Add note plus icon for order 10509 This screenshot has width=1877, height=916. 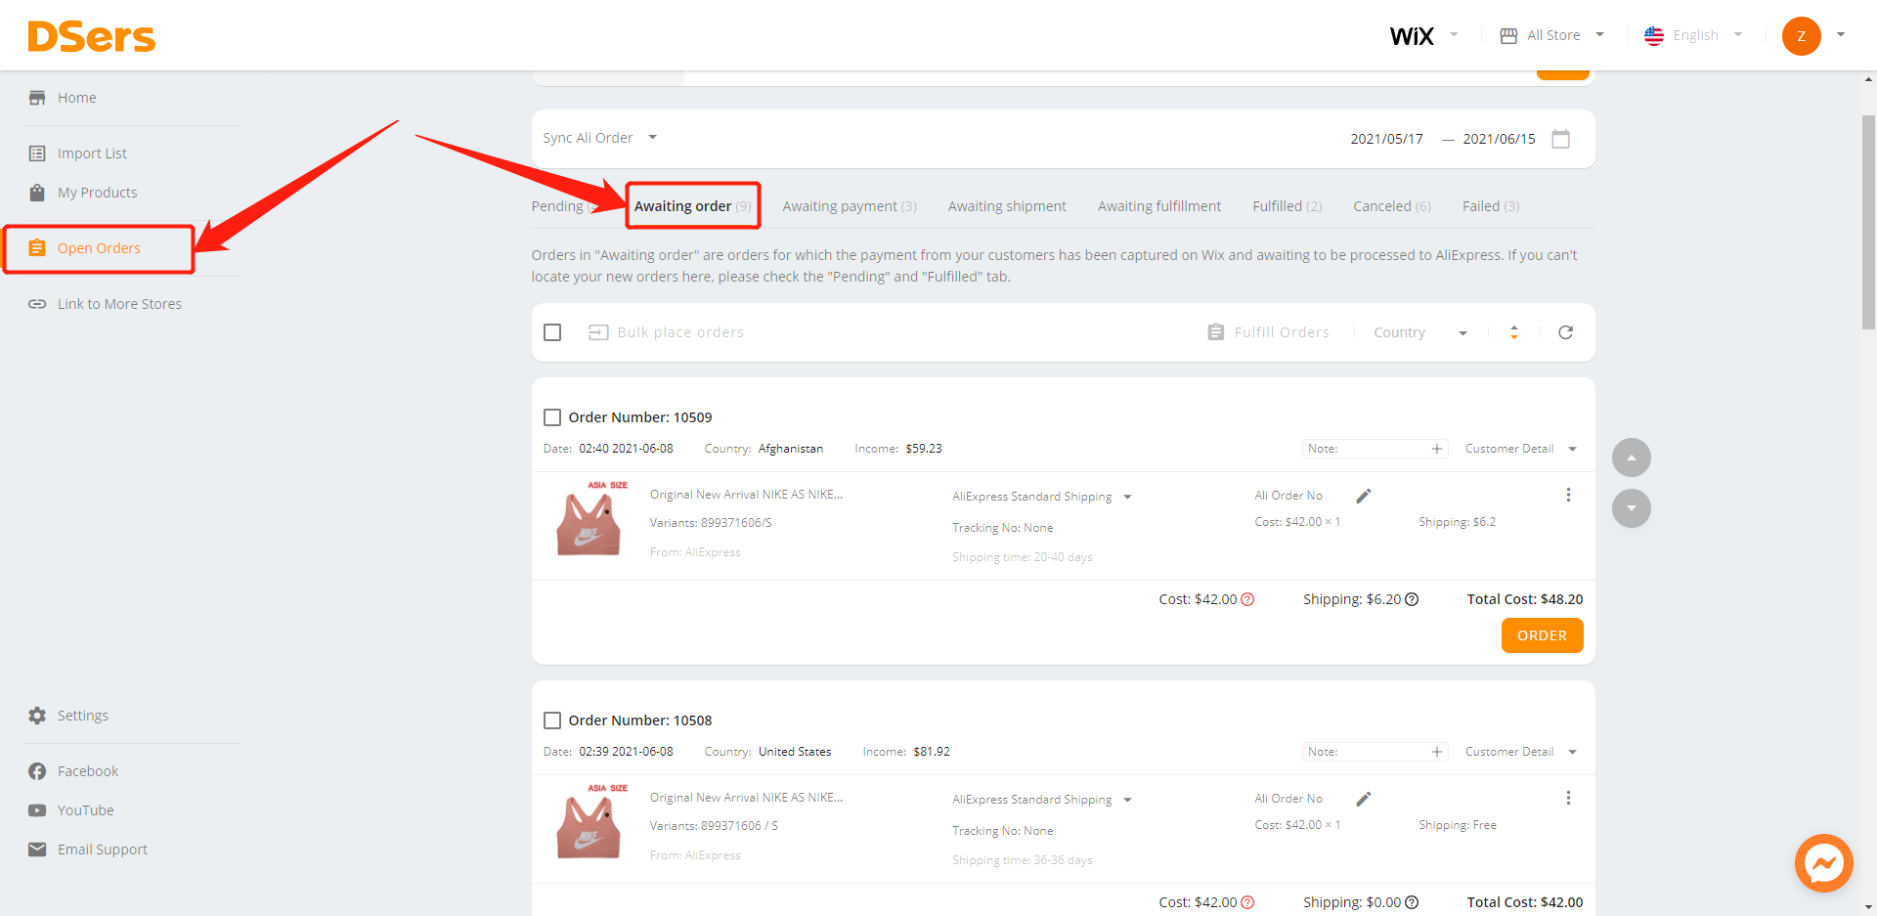[x=1437, y=449]
